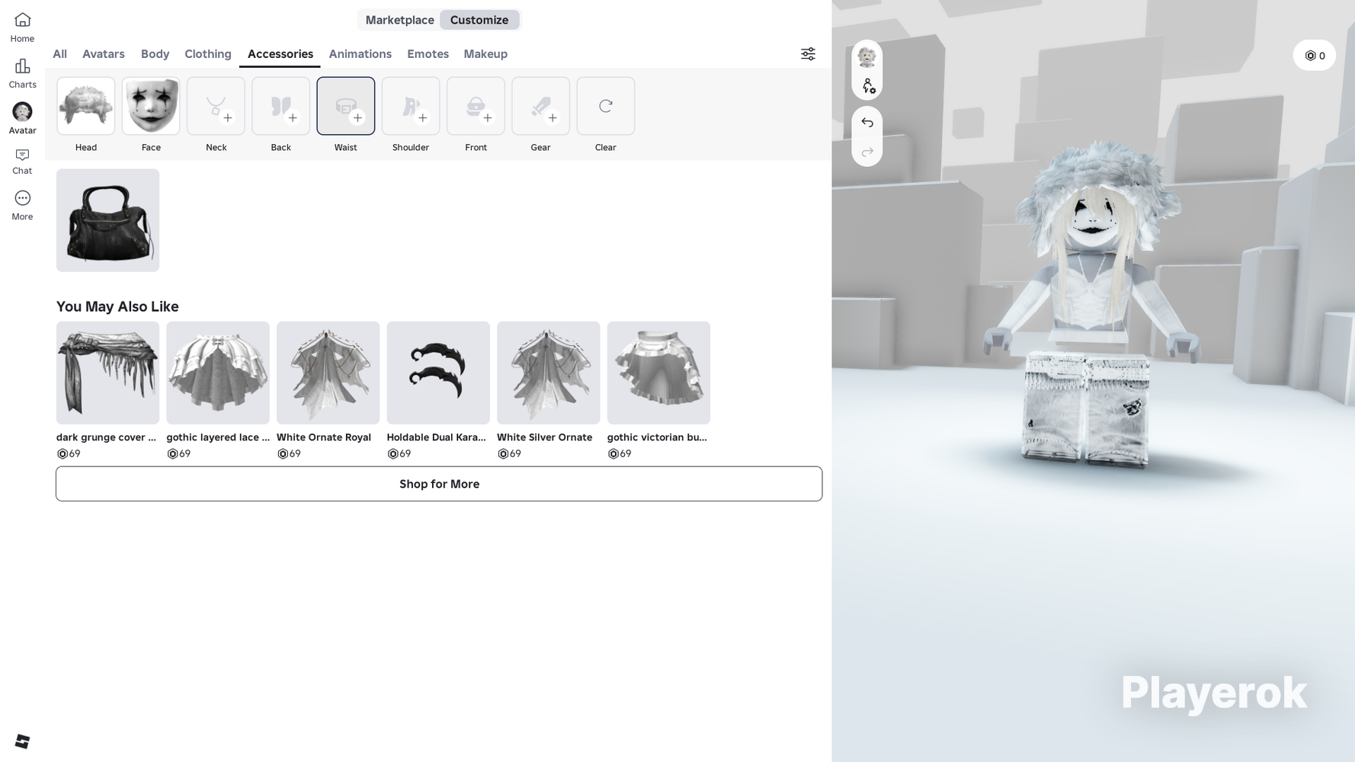Add a Neck accessory

216,106
